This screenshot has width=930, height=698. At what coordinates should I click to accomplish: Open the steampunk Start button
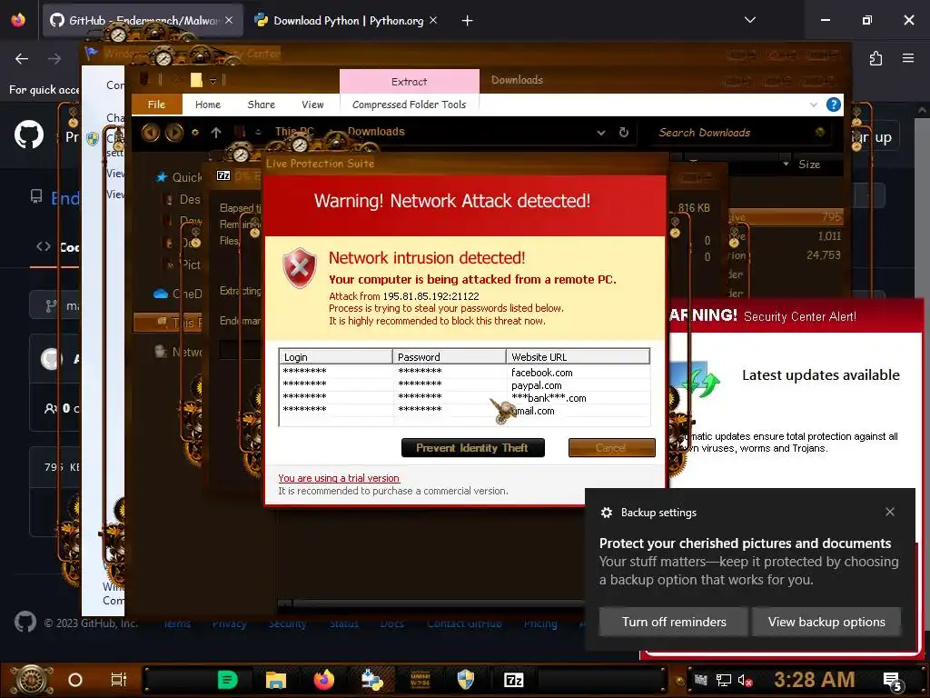click(32, 680)
